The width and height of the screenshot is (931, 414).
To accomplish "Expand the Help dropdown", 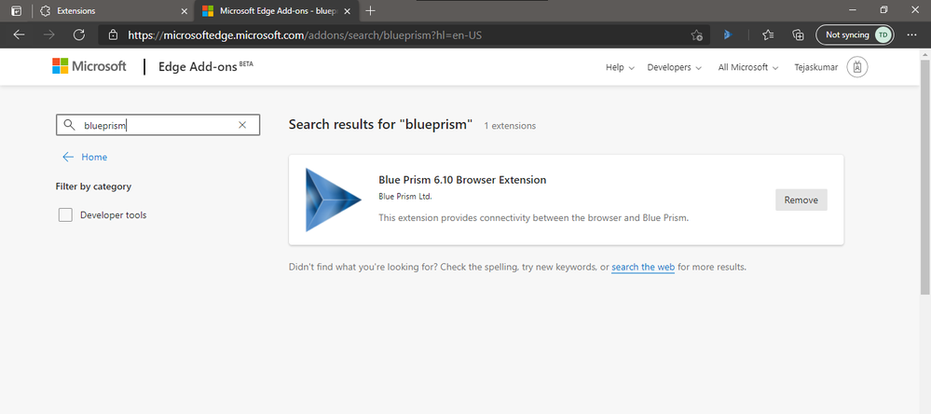I will [620, 68].
